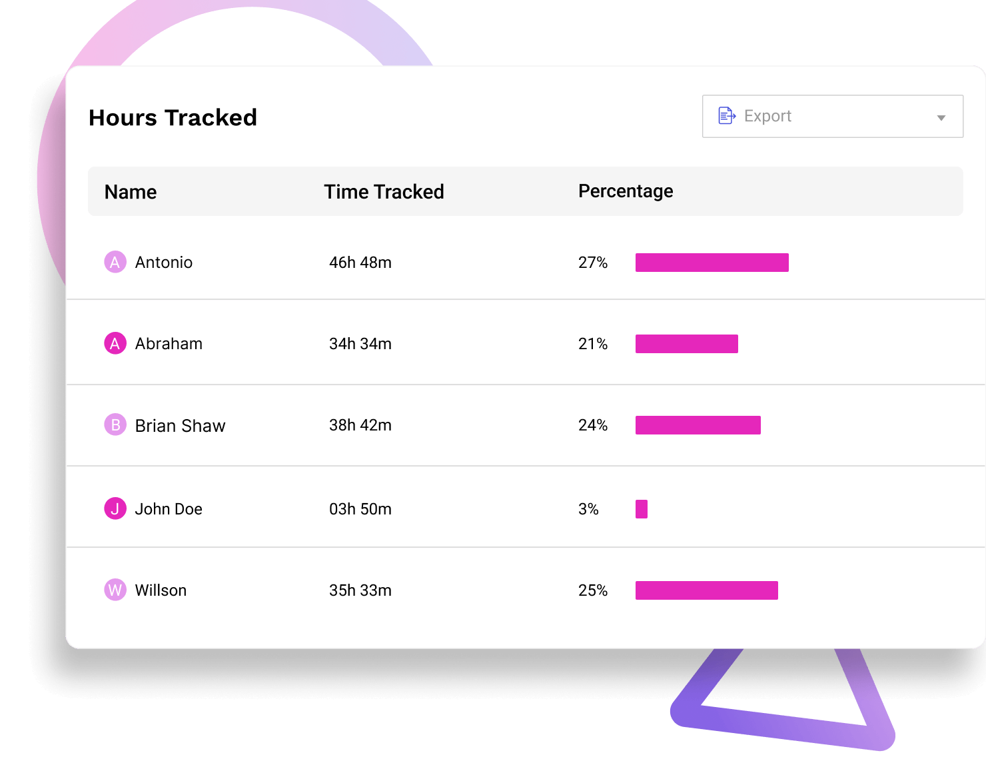Click Antonio's 46h 48m time value
Screen dimensions: 986x777
(360, 263)
